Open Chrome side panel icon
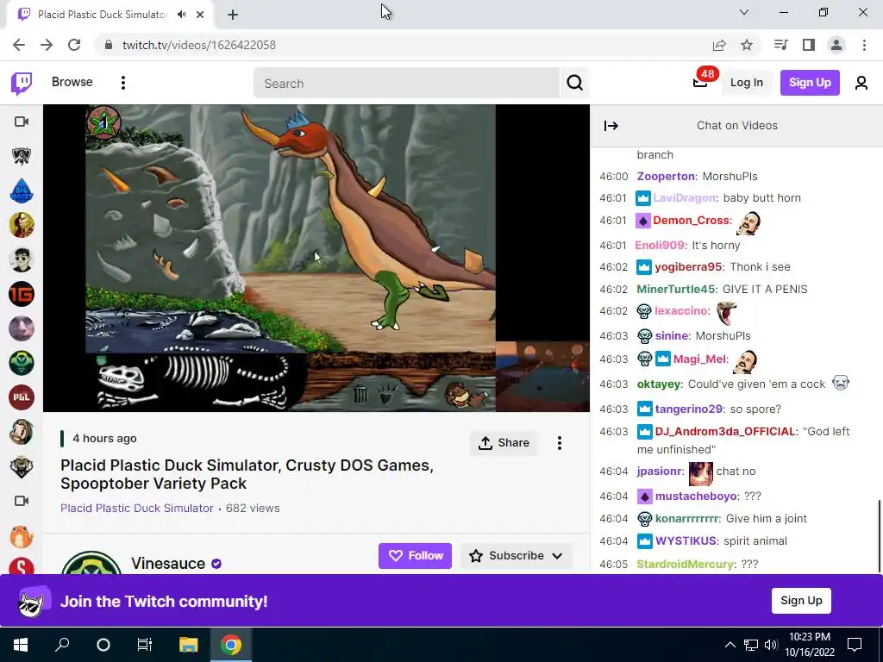 pyautogui.click(x=809, y=45)
